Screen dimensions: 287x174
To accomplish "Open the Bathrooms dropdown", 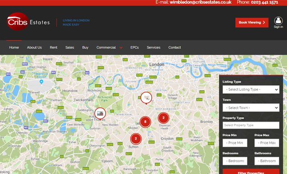I will coord(267,161).
